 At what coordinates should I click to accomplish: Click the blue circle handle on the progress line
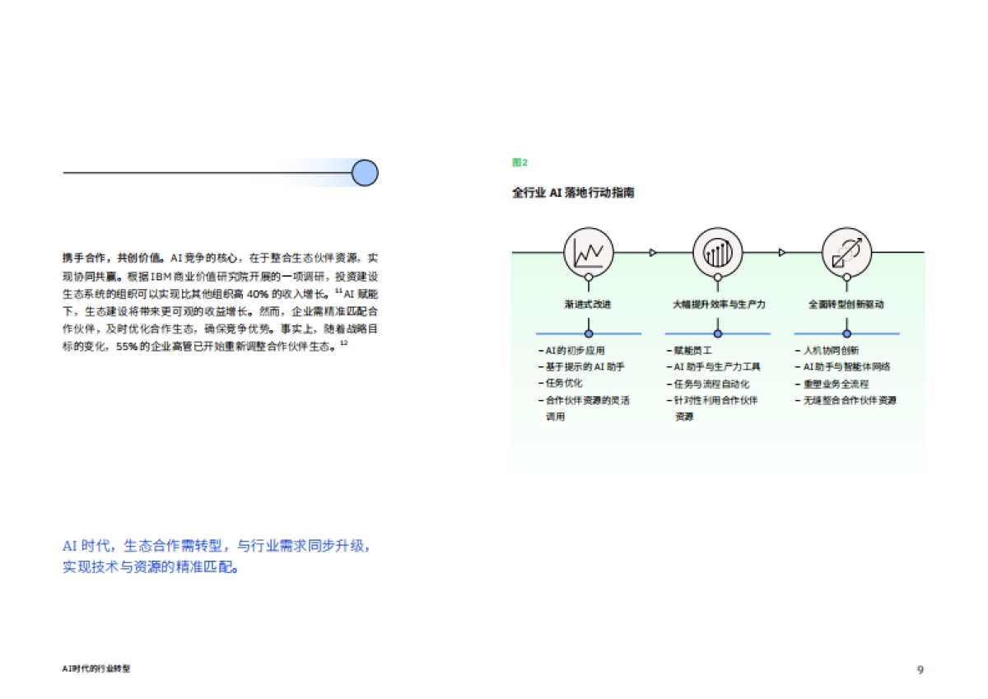click(364, 172)
